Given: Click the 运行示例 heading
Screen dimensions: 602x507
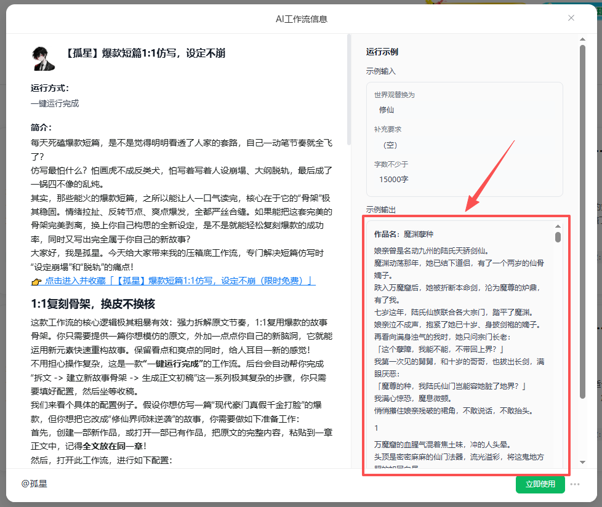Looking at the screenshot, I should coord(382,52).
